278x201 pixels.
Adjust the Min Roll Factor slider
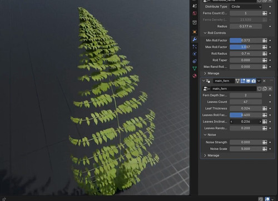coord(246,41)
